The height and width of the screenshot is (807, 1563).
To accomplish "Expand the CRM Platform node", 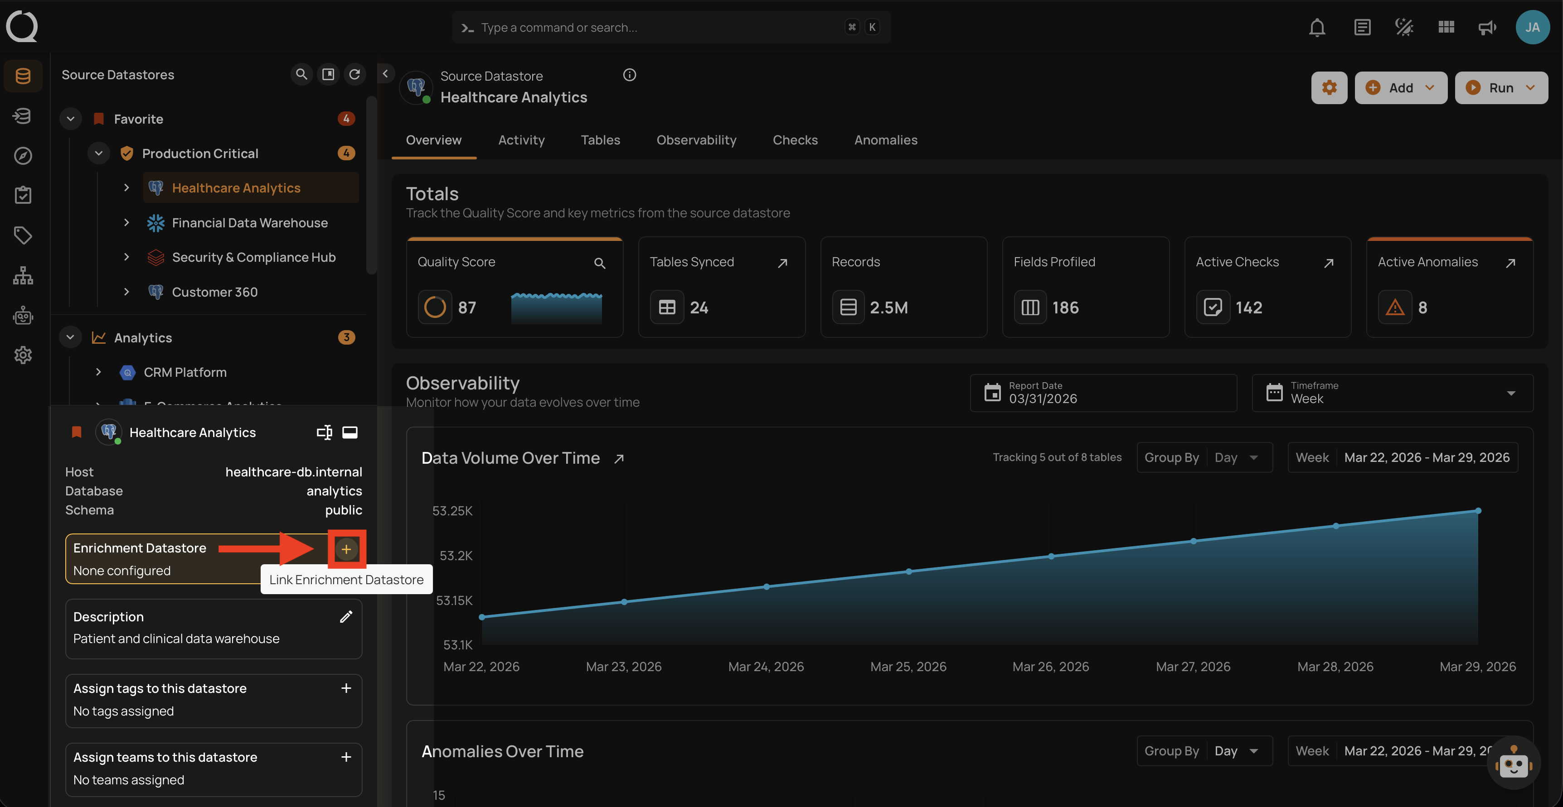I will click(x=98, y=372).
